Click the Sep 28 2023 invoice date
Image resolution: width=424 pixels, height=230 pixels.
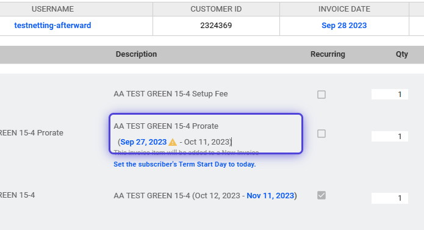tap(344, 26)
